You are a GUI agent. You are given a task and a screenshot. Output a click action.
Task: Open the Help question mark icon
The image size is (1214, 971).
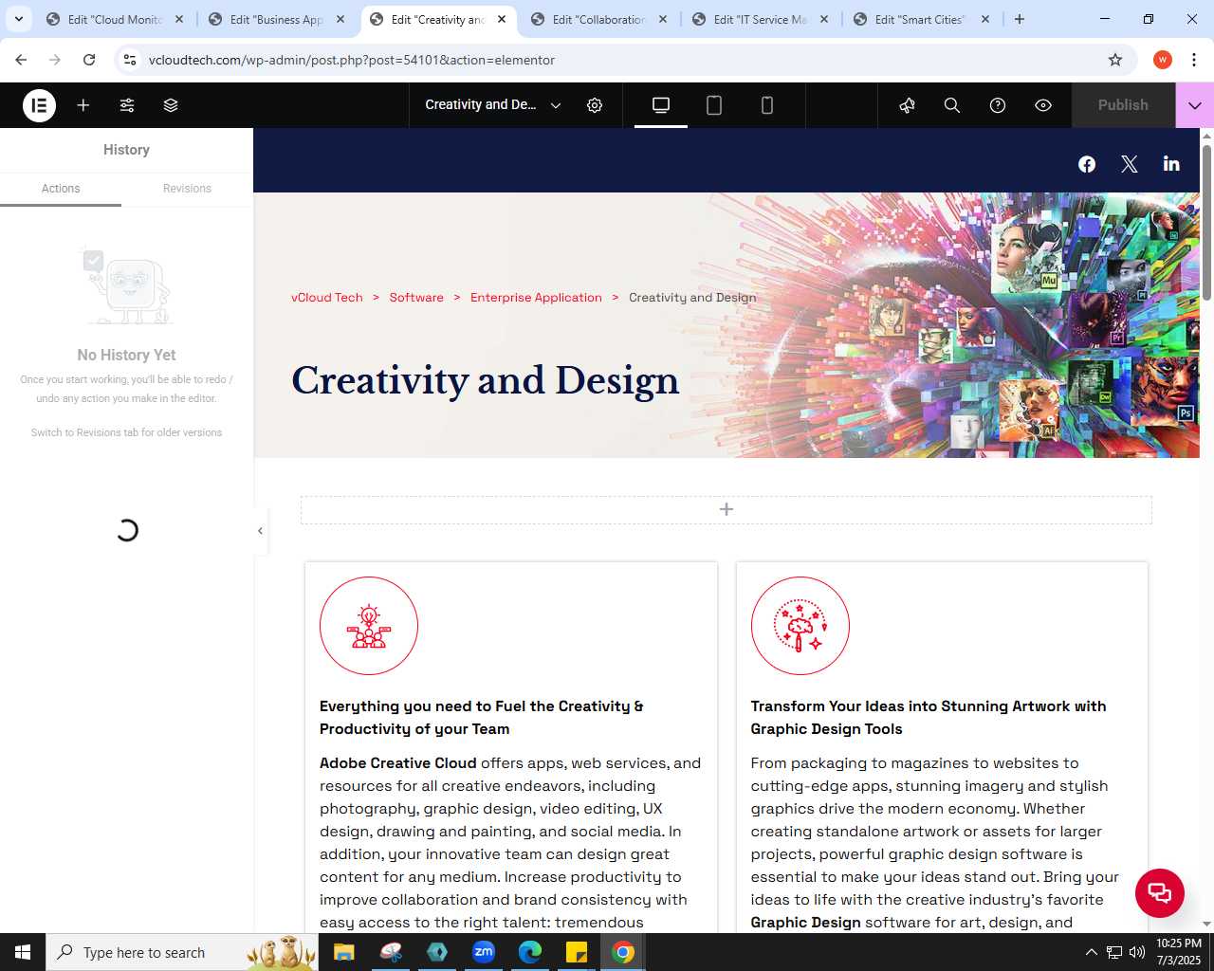click(x=998, y=105)
